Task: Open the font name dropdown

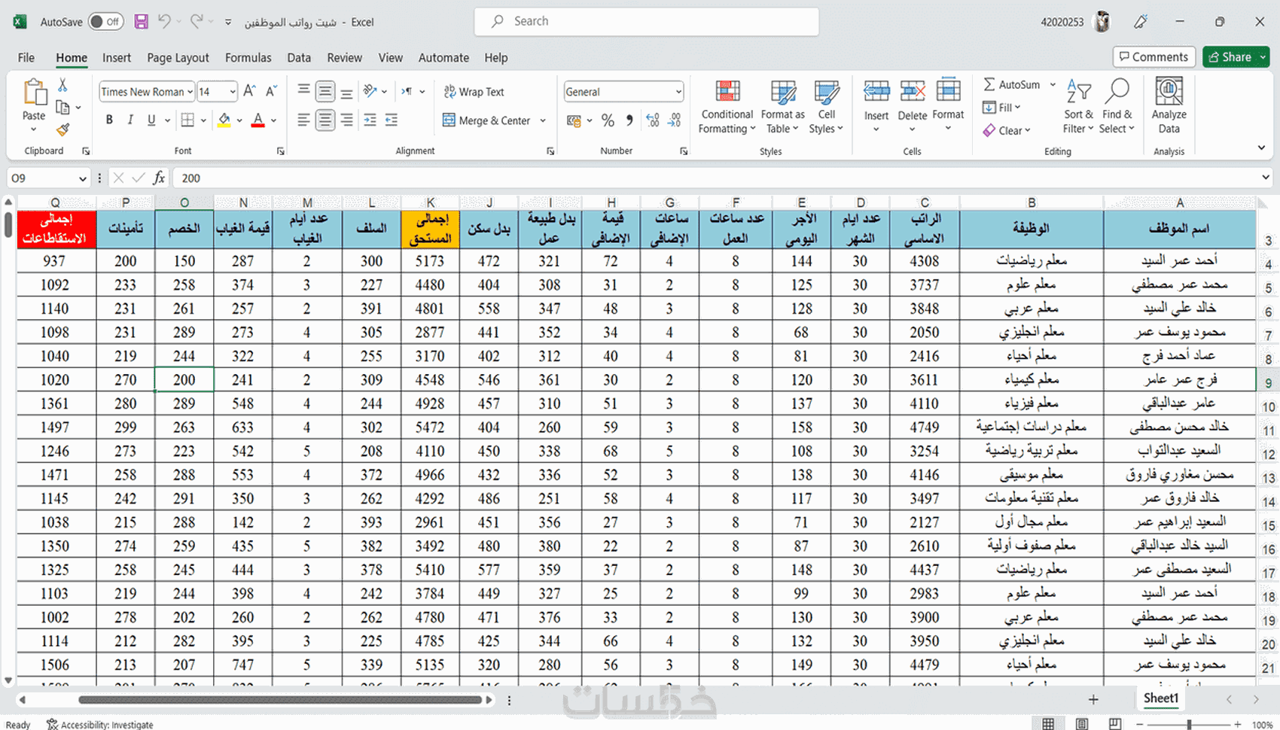Action: tap(190, 92)
